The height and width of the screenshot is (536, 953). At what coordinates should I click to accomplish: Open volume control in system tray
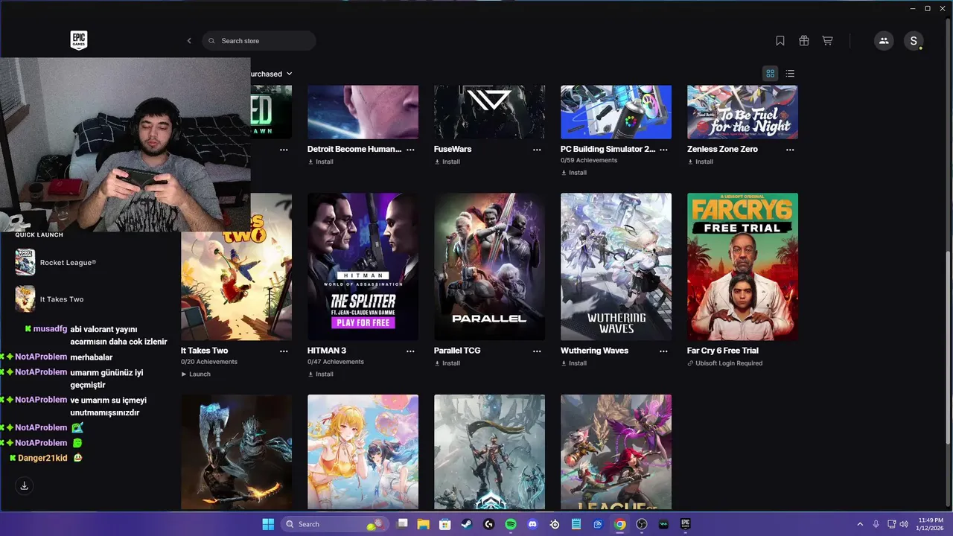(904, 524)
